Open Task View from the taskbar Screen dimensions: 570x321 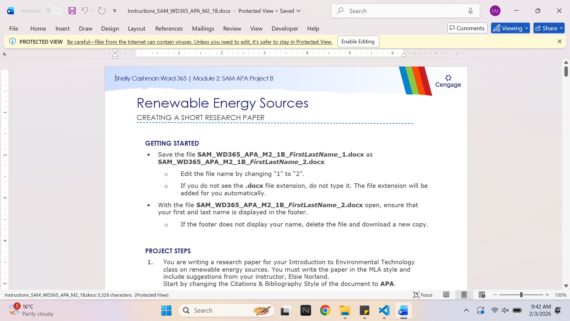pos(286,311)
